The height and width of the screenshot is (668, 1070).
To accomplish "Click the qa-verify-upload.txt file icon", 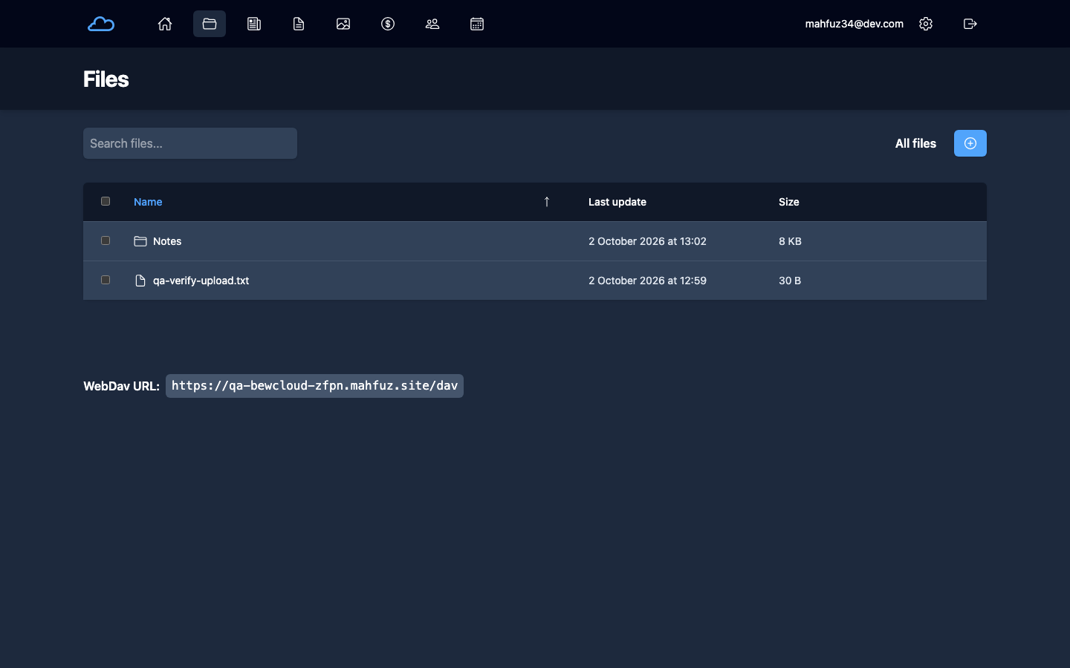I will [x=140, y=281].
